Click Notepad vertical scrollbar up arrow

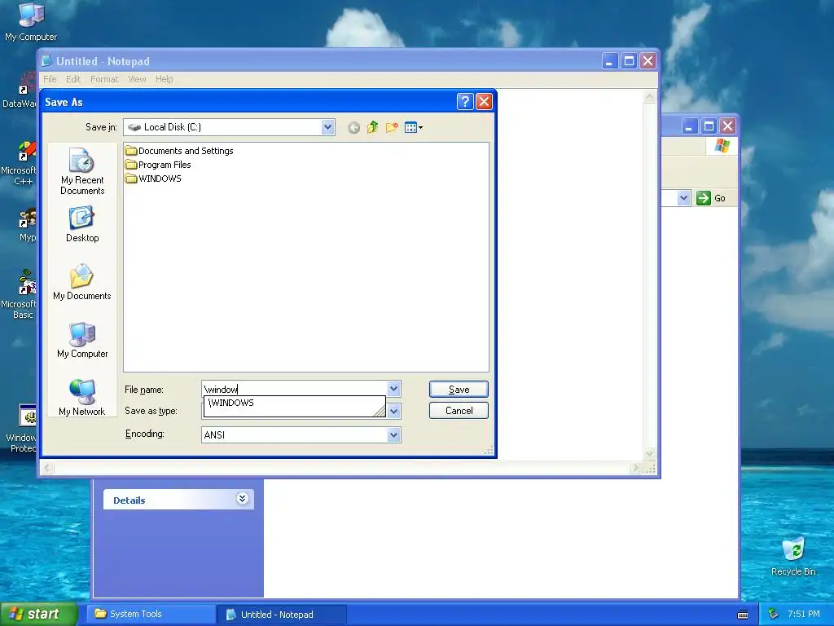649,97
